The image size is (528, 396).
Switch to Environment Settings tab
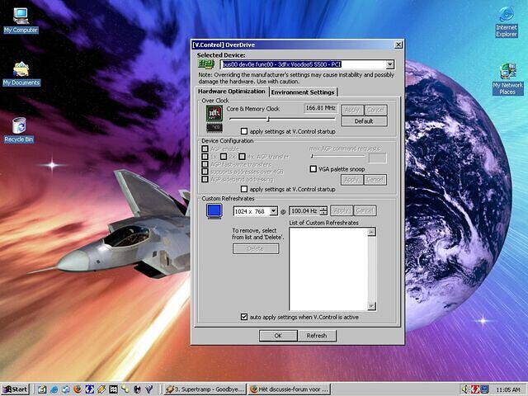click(x=303, y=92)
